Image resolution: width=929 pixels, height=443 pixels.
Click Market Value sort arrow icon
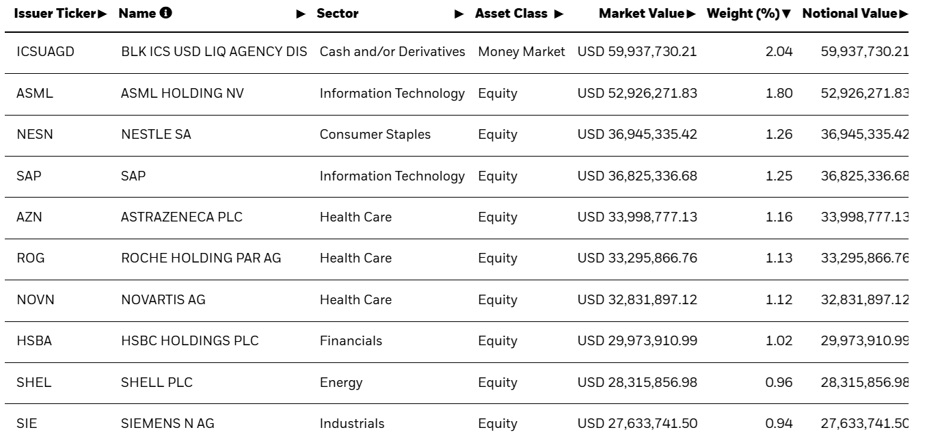(x=691, y=14)
